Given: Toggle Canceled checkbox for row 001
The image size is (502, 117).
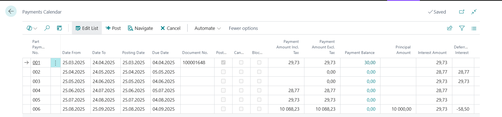Looking at the screenshot, I should pos(241,63).
